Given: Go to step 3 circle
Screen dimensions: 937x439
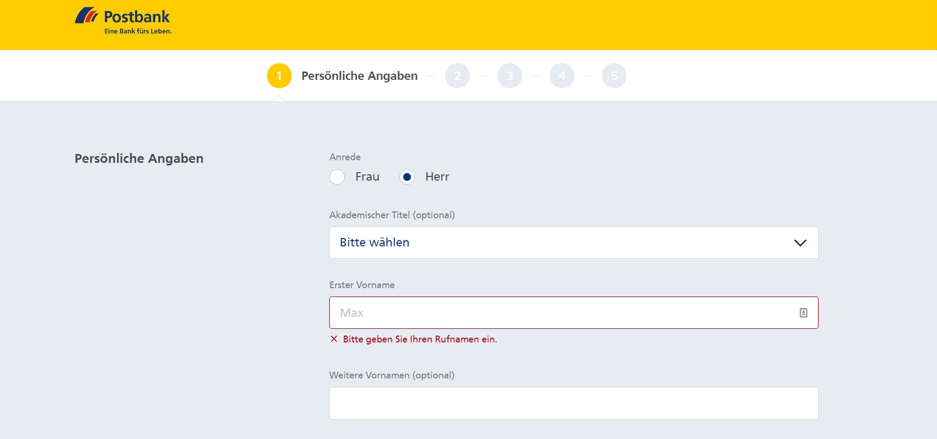Looking at the screenshot, I should [x=509, y=76].
